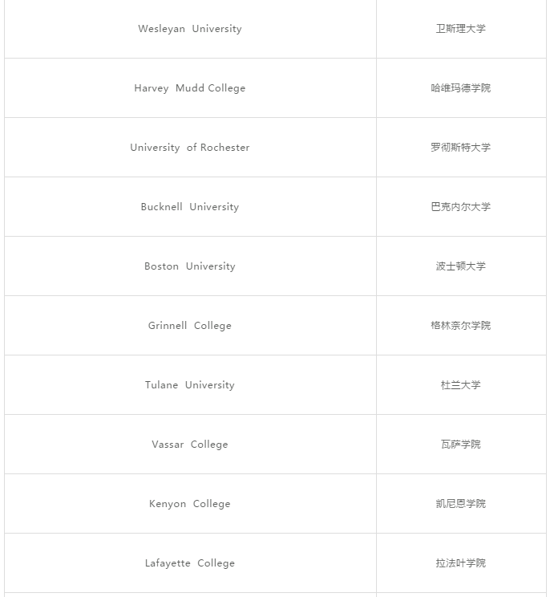Click the Harvey Mudd College text

point(190,88)
